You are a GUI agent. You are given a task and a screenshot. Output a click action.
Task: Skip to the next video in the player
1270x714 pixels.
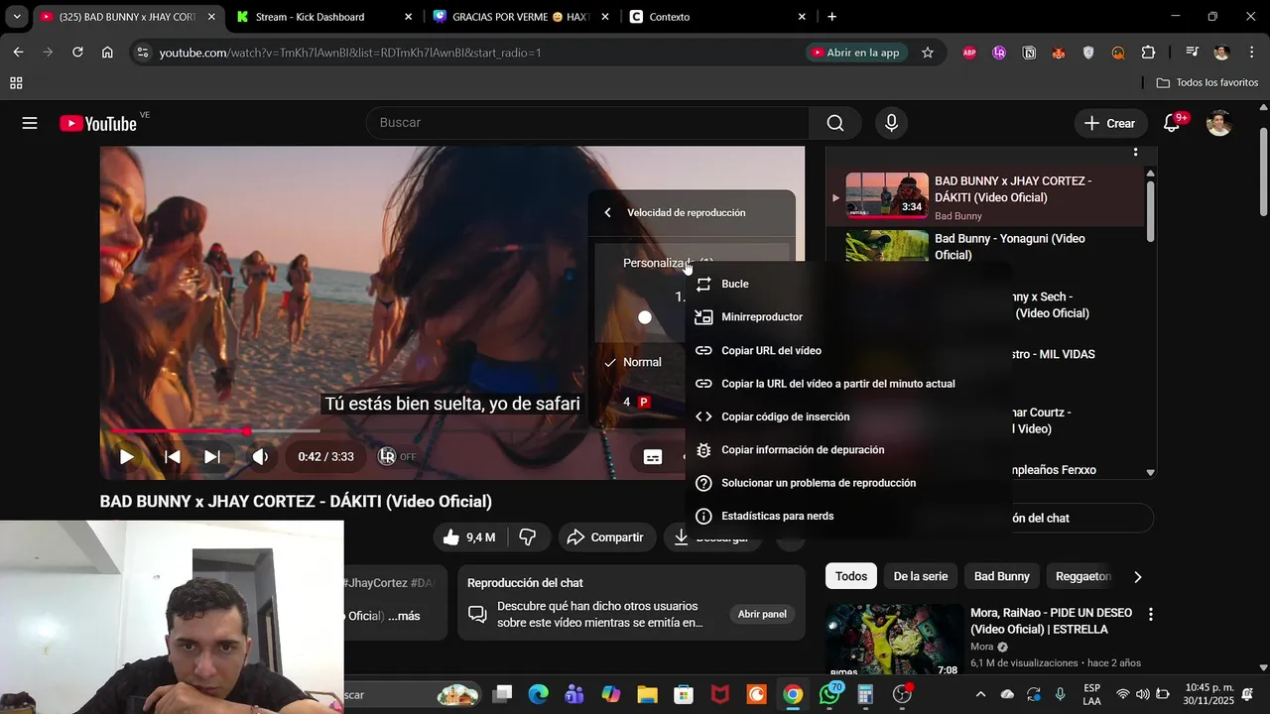[x=211, y=457]
